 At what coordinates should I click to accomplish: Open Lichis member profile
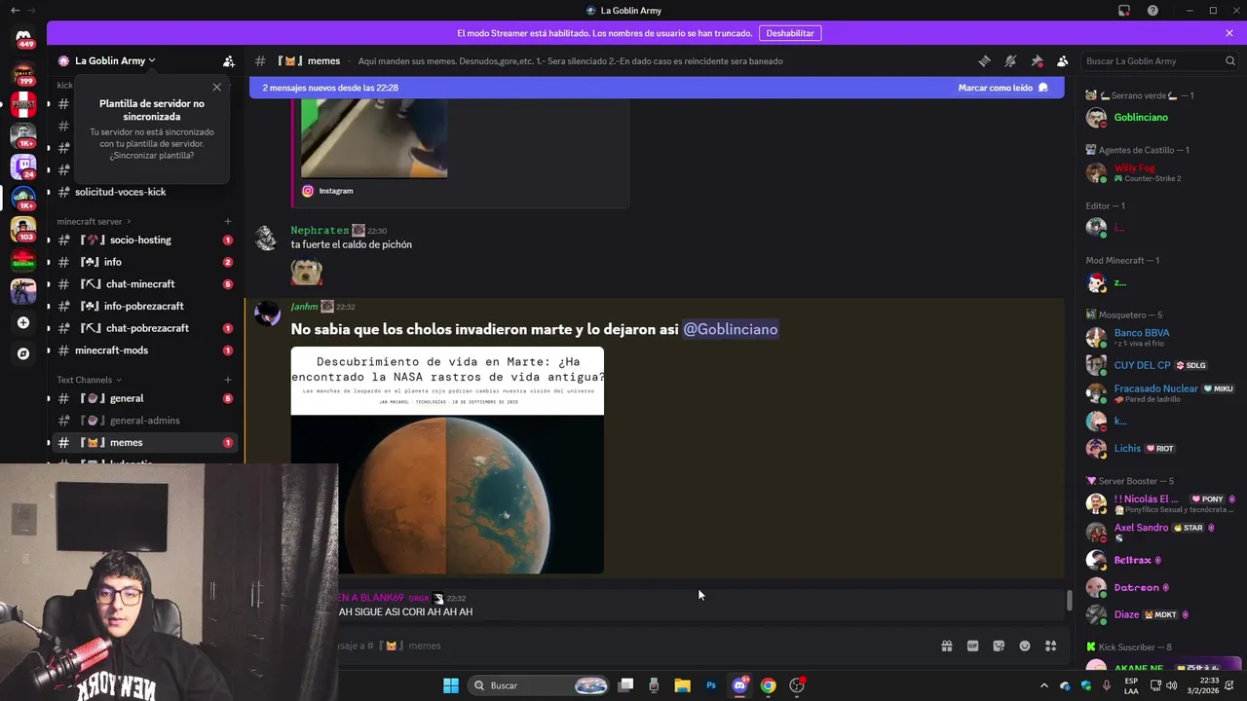click(x=1159, y=449)
